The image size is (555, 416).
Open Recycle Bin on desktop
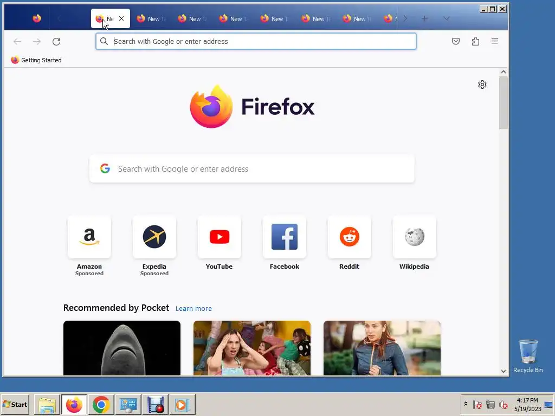[x=528, y=356]
